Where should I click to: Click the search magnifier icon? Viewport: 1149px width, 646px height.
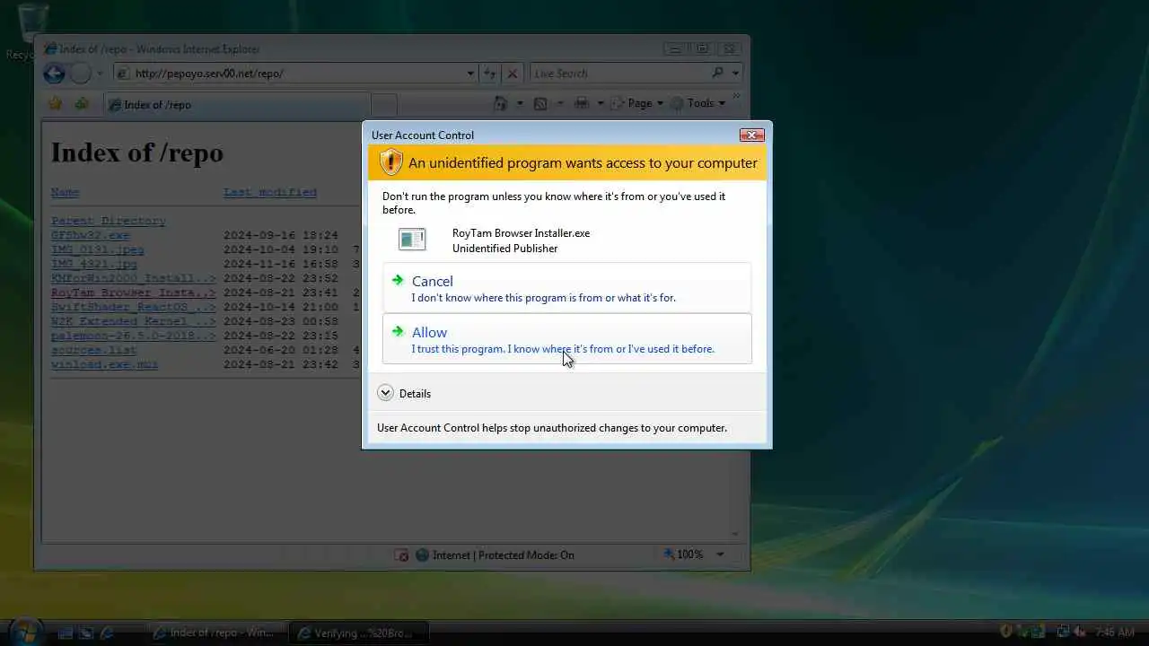(x=717, y=73)
